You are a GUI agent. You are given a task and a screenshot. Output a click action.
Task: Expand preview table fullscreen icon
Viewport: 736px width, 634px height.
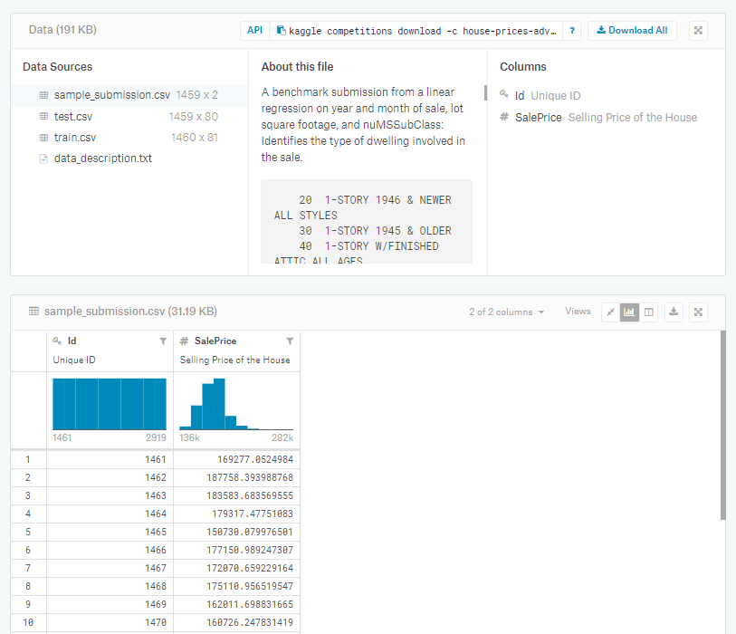coord(698,312)
